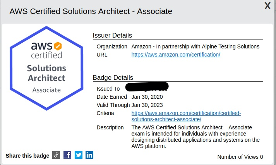Click the badge Description paragraph

pyautogui.click(x=195, y=137)
